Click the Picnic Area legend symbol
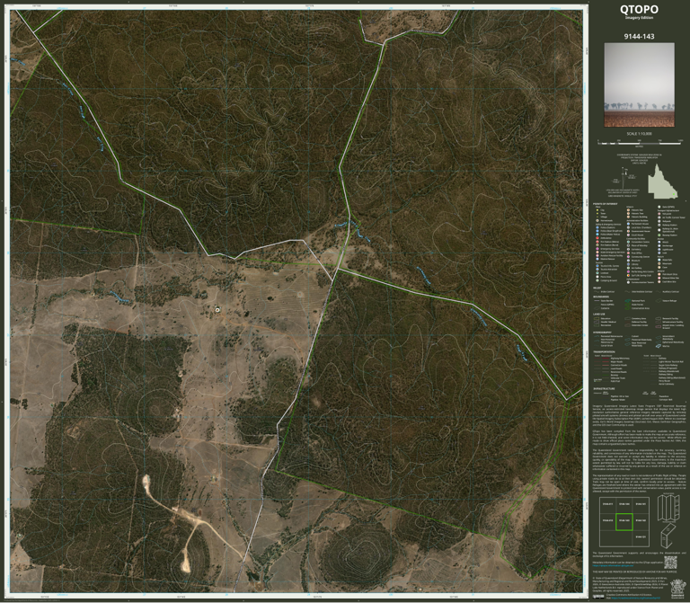The image size is (690, 603). pos(597,277)
